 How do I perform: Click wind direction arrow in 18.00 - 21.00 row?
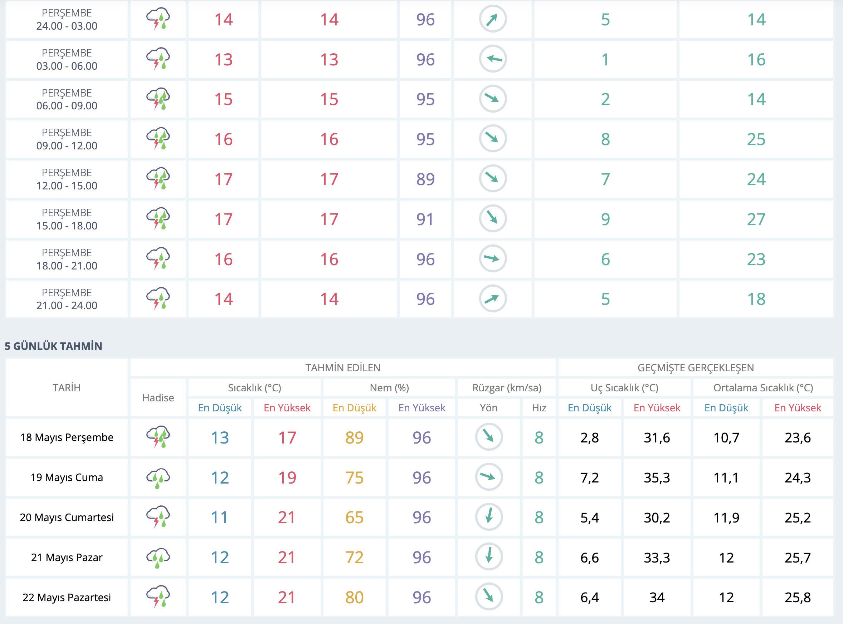[493, 259]
